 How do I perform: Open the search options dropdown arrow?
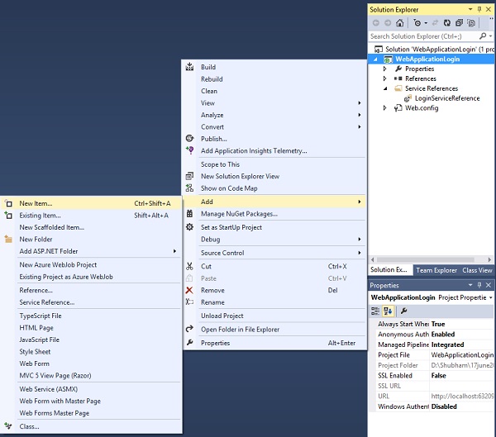490,36
